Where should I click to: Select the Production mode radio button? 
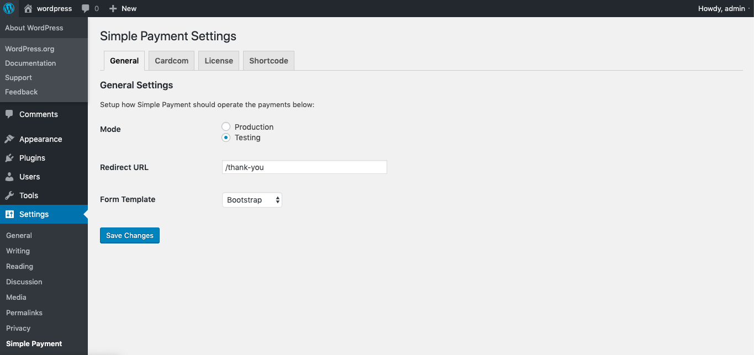[226, 127]
